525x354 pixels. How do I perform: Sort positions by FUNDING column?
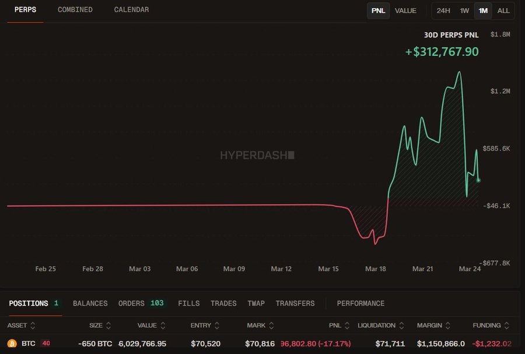pos(491,325)
